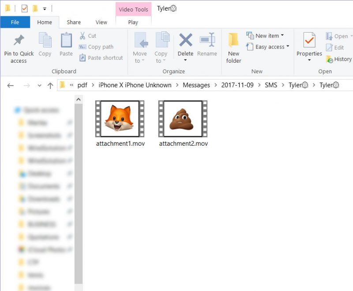
Task: Switch to the Play tab under Video Tools
Action: coord(133,22)
